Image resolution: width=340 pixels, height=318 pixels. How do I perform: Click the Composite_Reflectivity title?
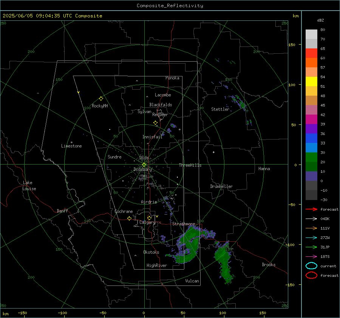(x=170, y=6)
